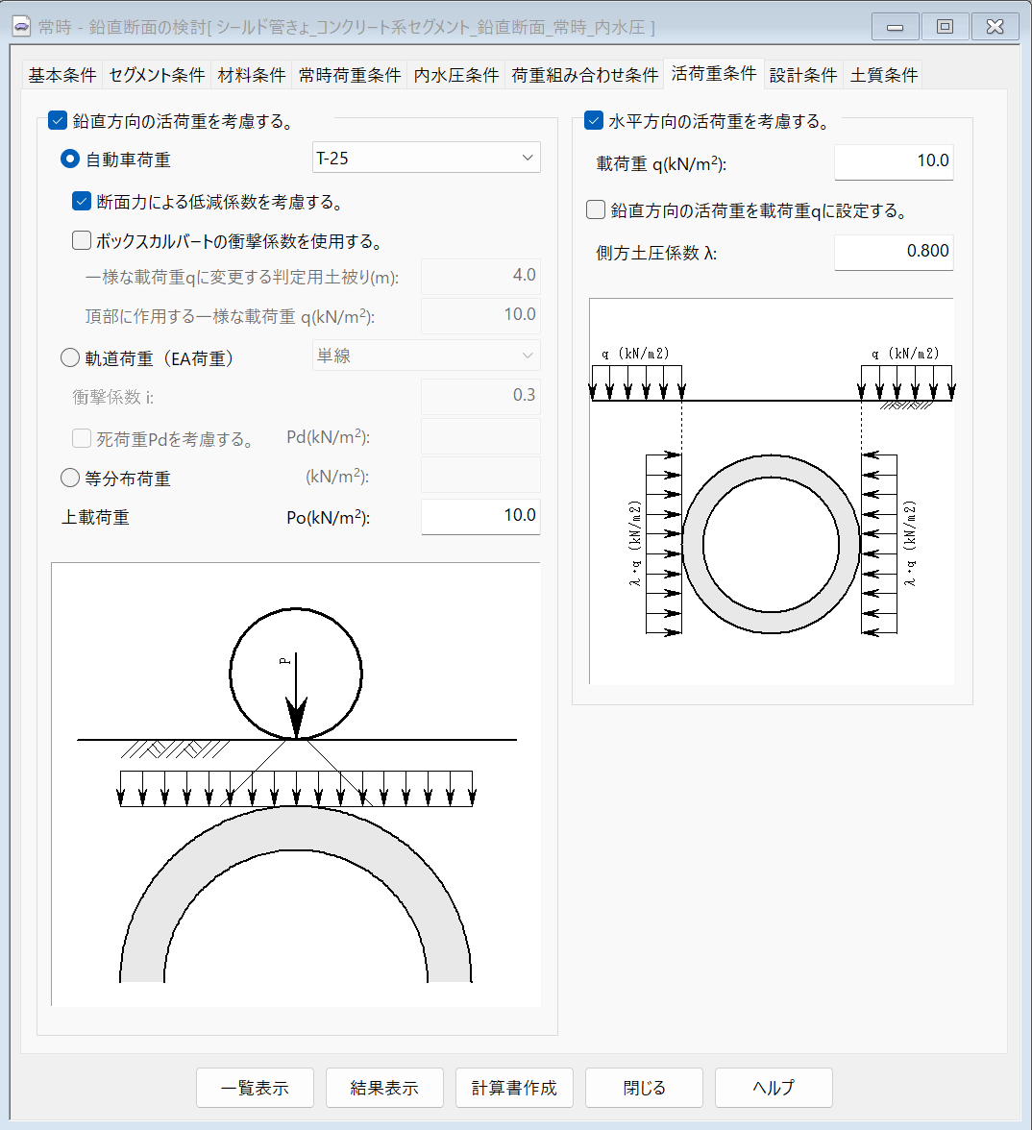Select 軌道荷重（EA荷重） radio button

(70, 358)
